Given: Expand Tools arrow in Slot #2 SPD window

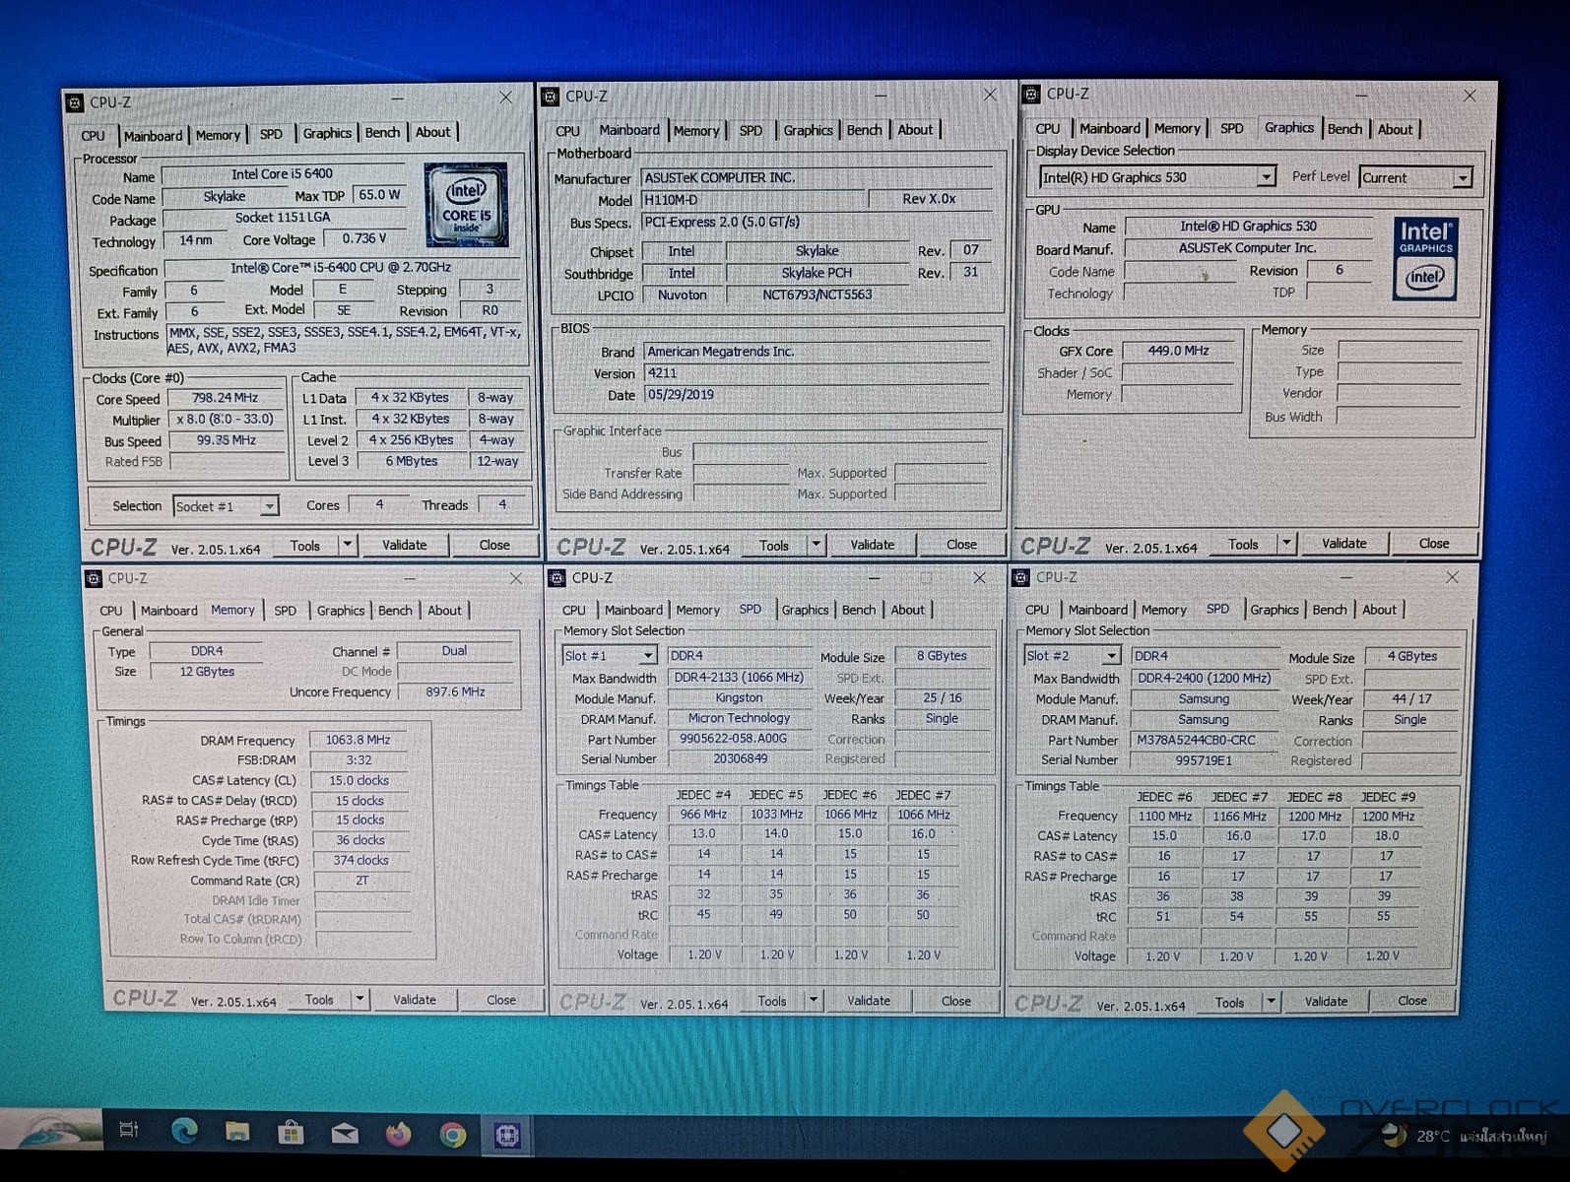Looking at the screenshot, I should point(1271,1002).
